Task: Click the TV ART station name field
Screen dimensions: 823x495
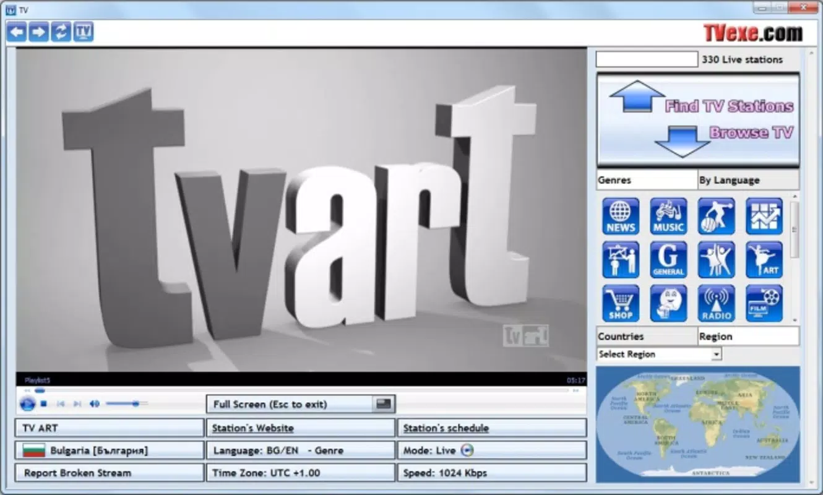Action: click(110, 428)
